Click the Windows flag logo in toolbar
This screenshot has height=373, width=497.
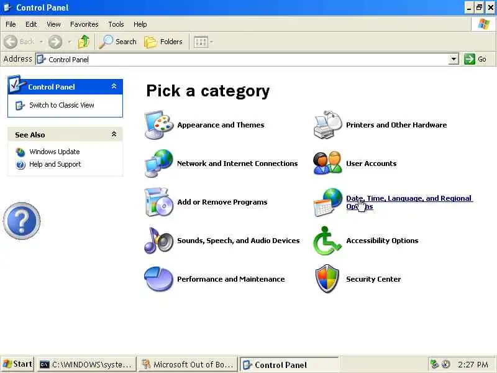click(484, 24)
